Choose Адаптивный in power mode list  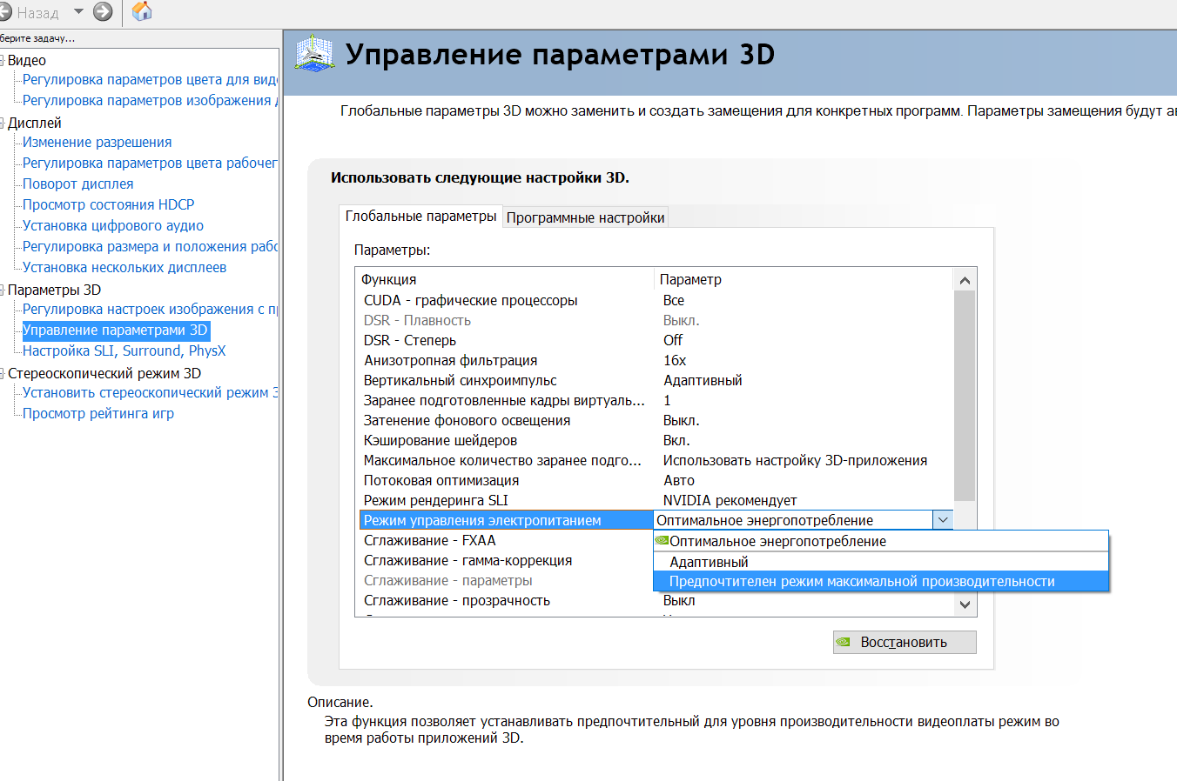[881, 562]
